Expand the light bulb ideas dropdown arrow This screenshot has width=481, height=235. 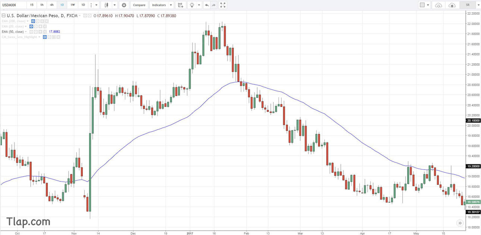click(199, 5)
